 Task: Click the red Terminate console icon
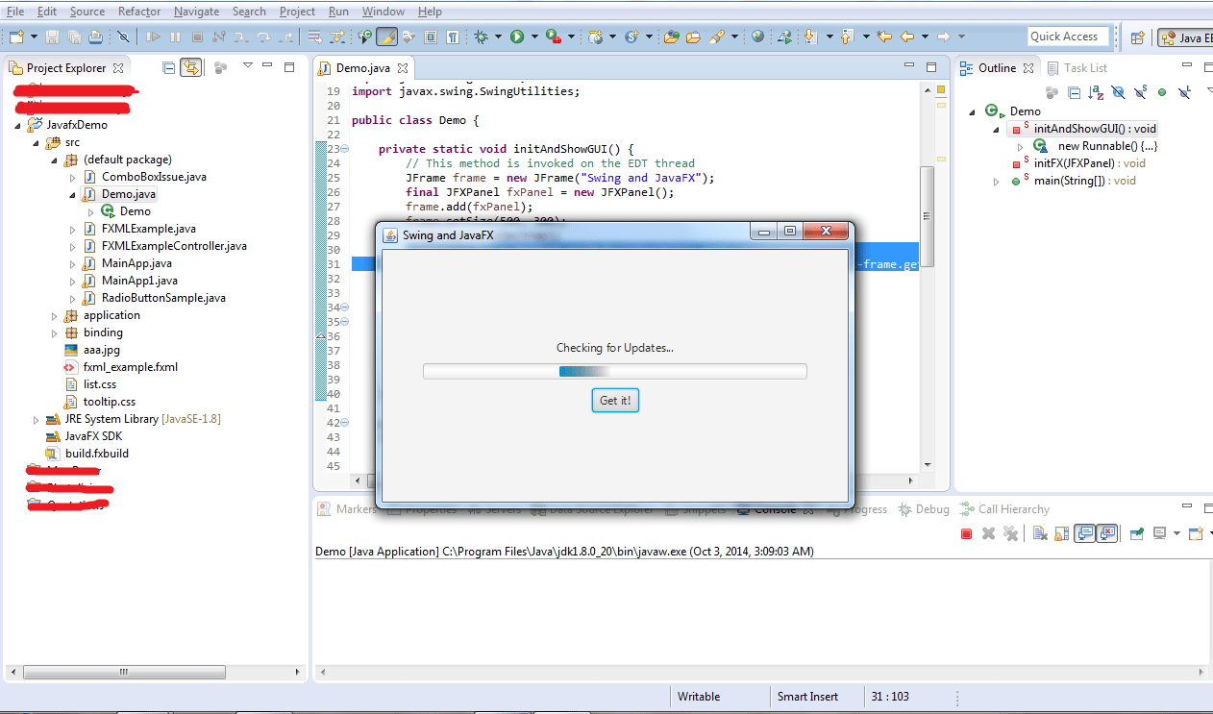point(967,533)
